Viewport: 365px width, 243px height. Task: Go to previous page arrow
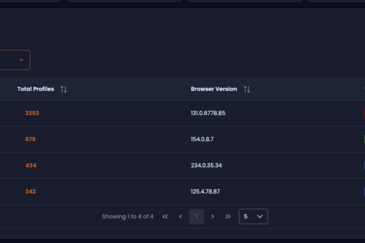point(180,216)
